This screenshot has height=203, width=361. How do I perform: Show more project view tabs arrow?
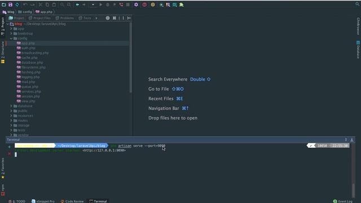click(x=96, y=18)
